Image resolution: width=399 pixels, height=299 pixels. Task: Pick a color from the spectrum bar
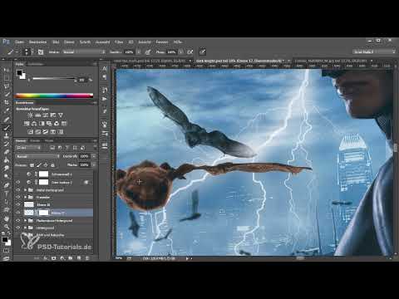click(54, 96)
